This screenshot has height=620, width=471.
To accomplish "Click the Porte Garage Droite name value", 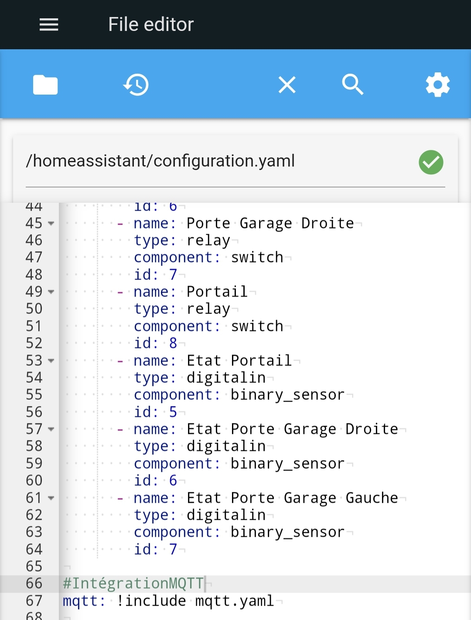I will [x=270, y=223].
